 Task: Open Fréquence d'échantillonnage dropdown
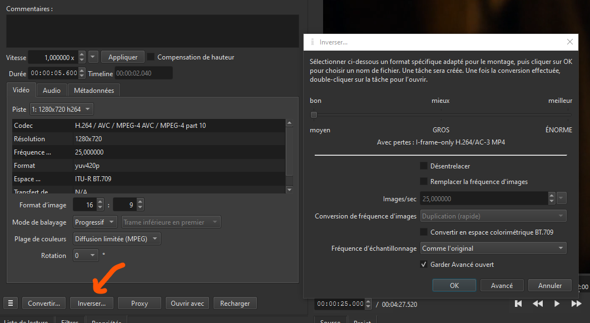493,248
